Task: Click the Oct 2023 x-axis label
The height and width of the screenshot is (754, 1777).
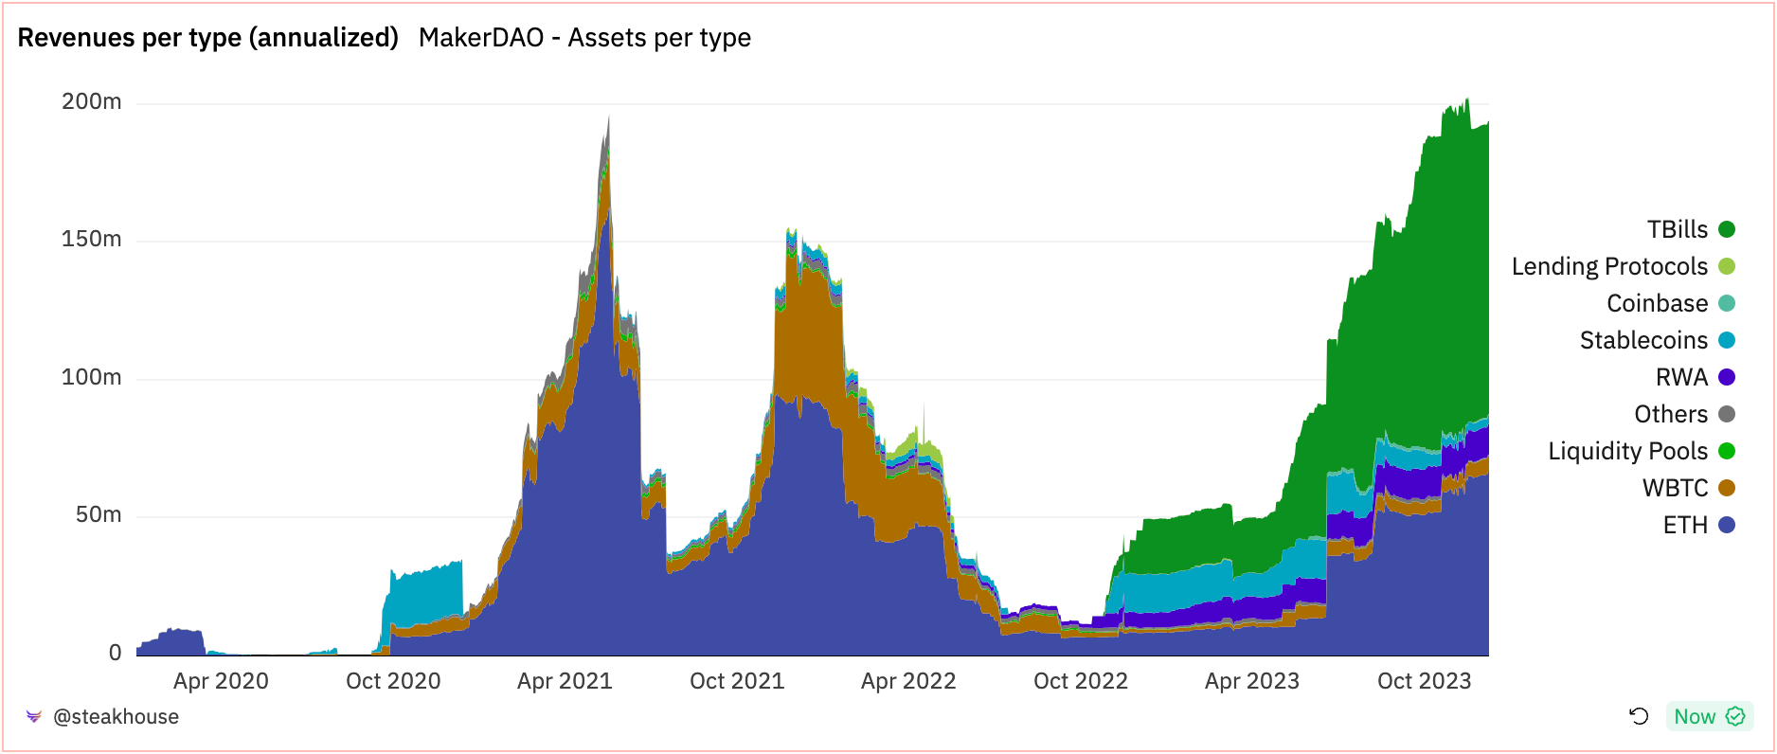Action: coord(1424,681)
